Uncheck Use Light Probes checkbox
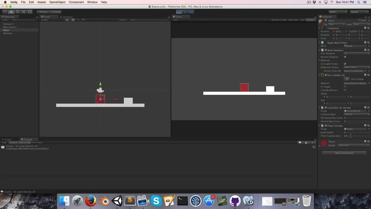This screenshot has height=209, width=371. click(x=345, y=64)
